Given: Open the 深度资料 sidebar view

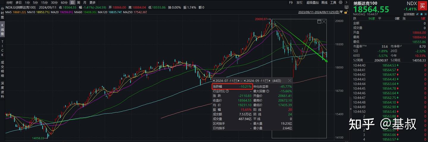Looking at the screenshot, I should coord(2,89).
